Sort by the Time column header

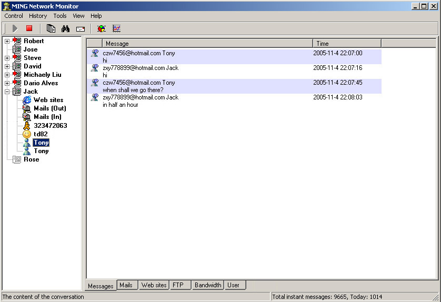tap(347, 44)
